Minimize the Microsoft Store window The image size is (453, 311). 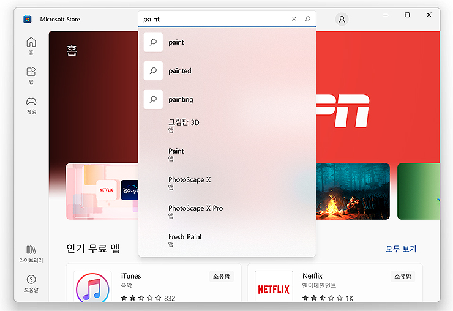[x=386, y=15]
